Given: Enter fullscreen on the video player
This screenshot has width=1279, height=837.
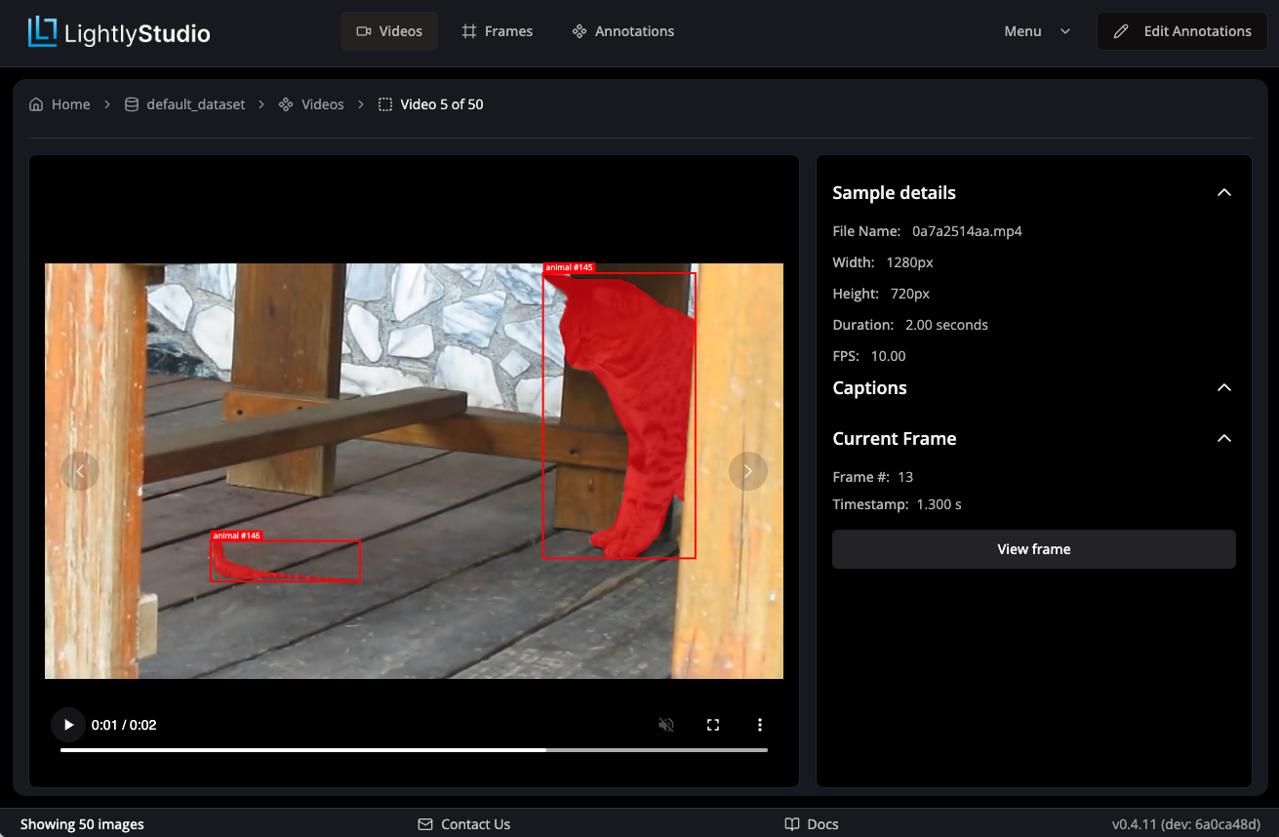Looking at the screenshot, I should (713, 725).
